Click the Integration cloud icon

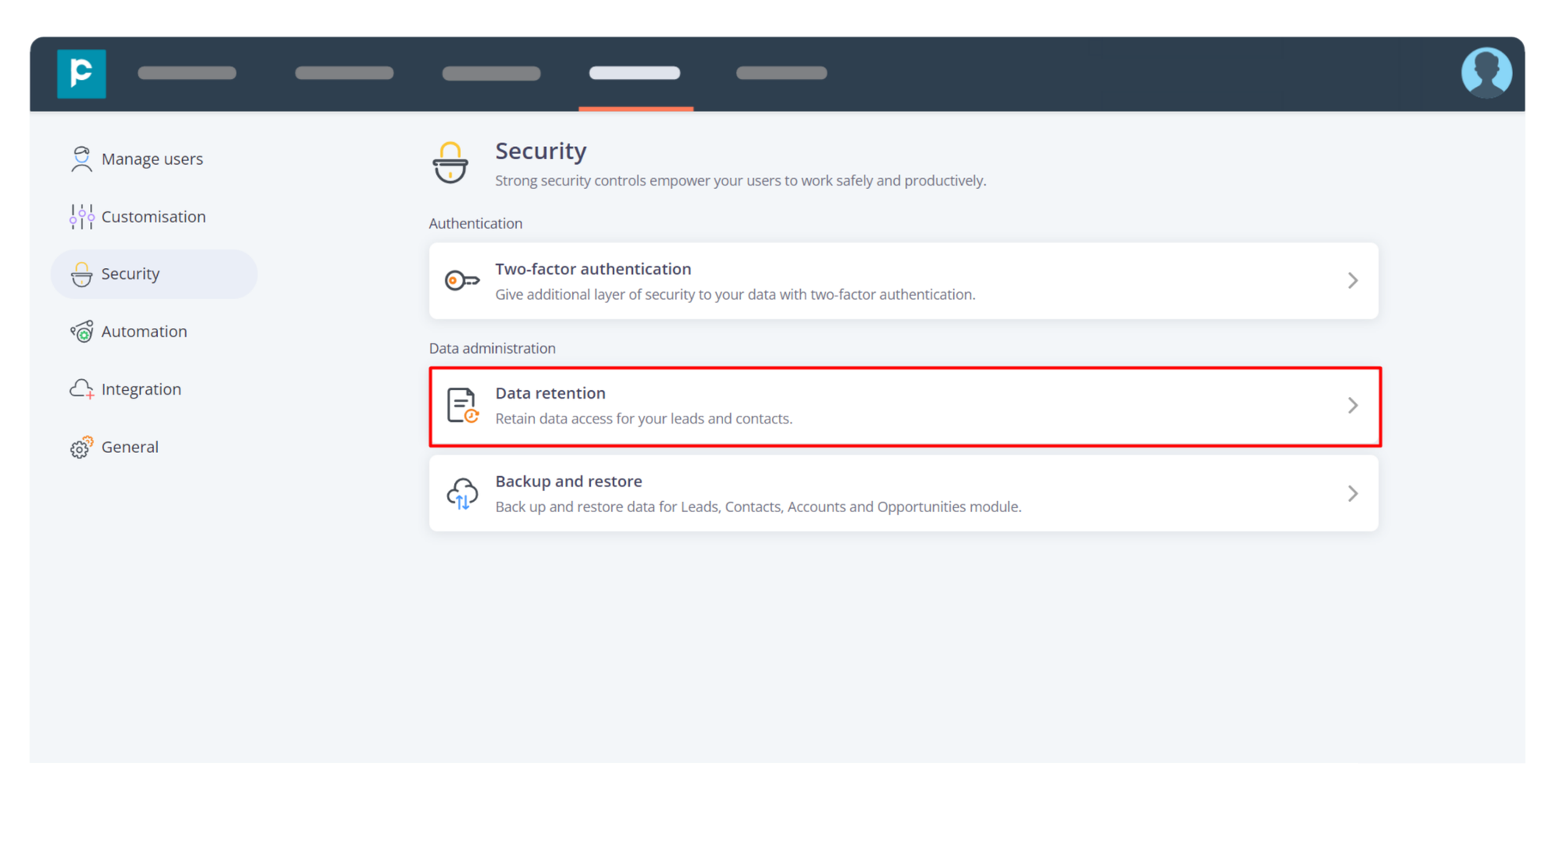pyautogui.click(x=82, y=389)
